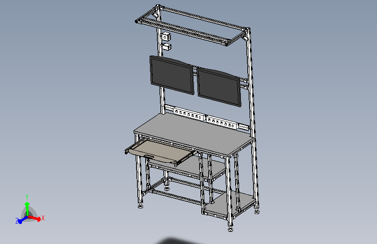Select the right monitor in the model

[x=219, y=87]
